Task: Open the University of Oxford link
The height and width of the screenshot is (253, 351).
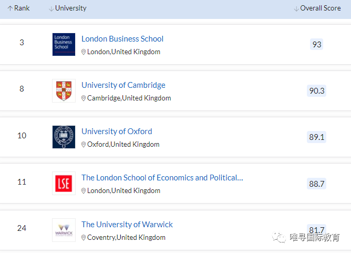Action: coord(117,131)
